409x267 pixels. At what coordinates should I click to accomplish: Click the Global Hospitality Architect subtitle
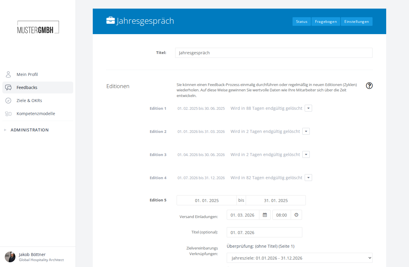pyautogui.click(x=41, y=260)
